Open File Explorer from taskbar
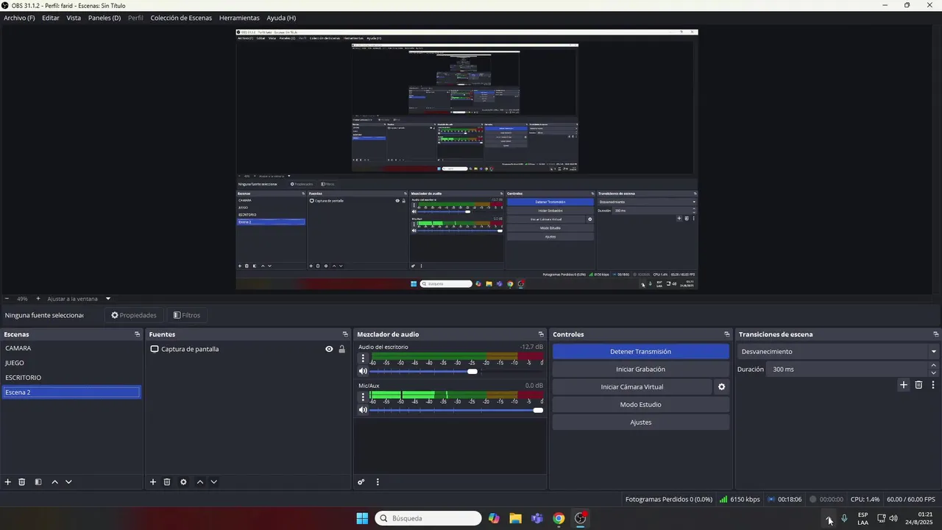This screenshot has width=942, height=530. (x=515, y=518)
